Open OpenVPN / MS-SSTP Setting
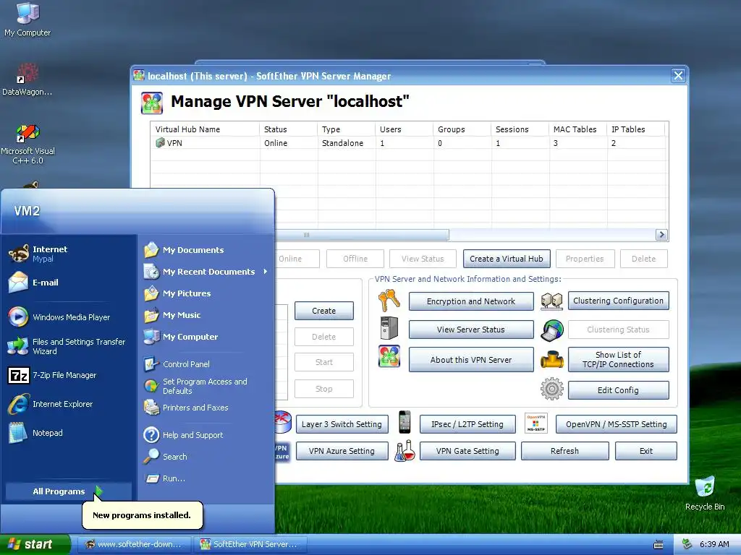Viewport: 741px width, 555px height. coord(617,424)
